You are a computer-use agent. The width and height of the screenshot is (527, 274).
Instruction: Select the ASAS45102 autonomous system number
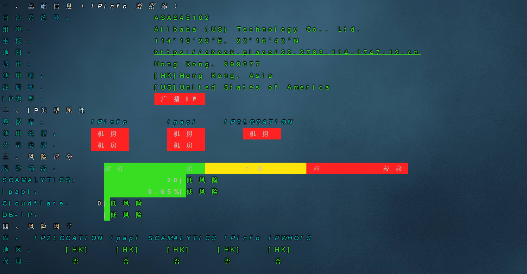pos(182,18)
